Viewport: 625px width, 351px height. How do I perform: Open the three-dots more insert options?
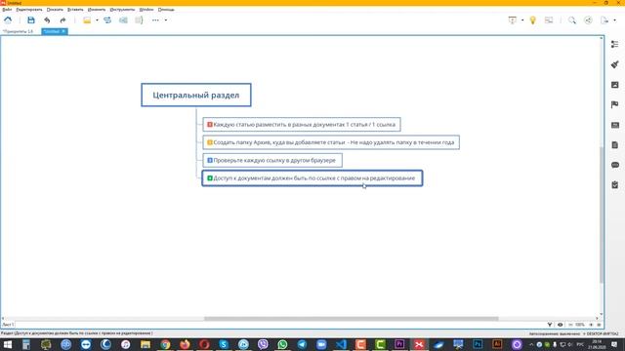point(155,19)
